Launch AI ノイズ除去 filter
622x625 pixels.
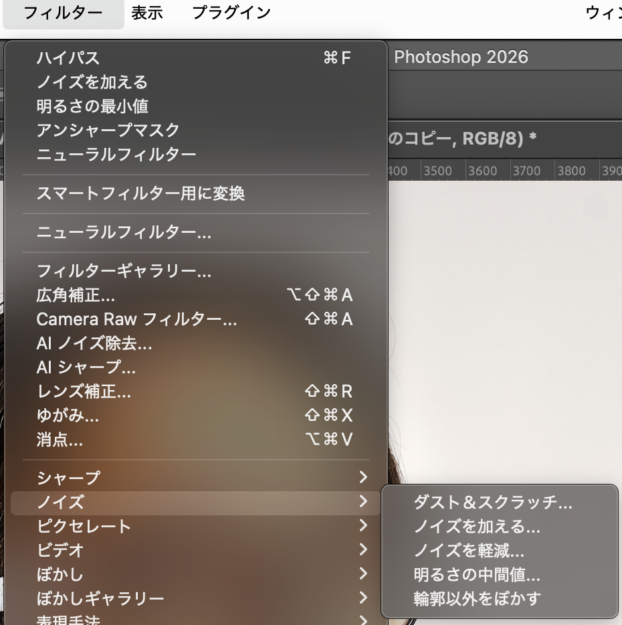point(94,344)
